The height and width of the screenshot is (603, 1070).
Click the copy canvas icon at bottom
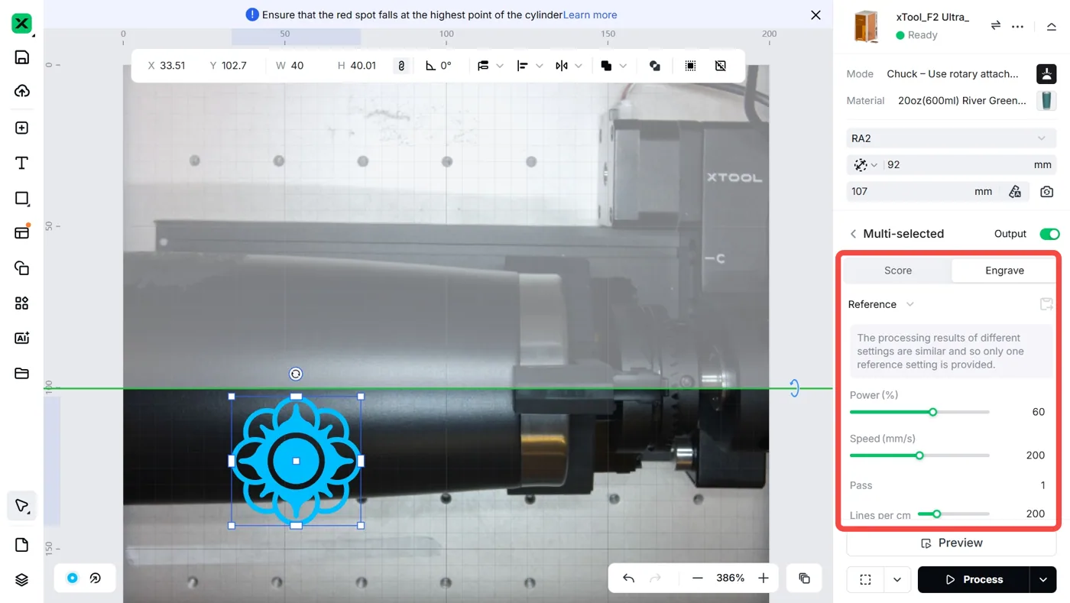(805, 578)
